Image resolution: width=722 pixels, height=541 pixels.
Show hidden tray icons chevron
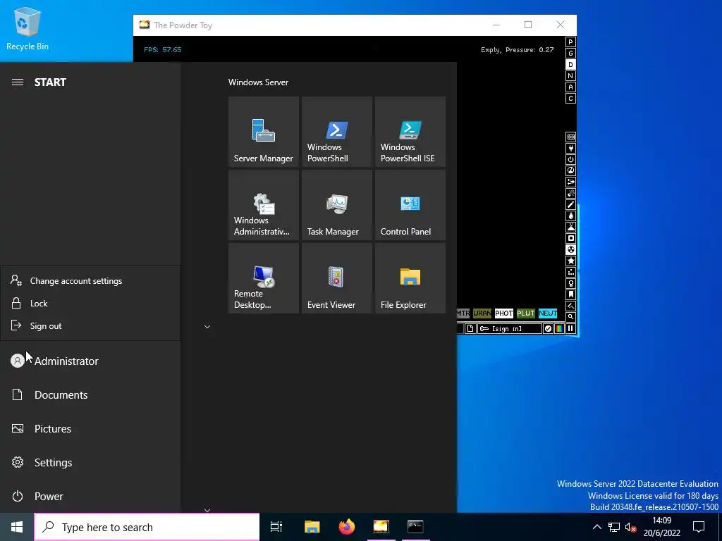coord(596,527)
